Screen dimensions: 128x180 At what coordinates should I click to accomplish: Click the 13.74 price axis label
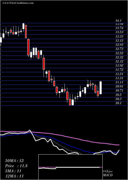click(x=119, y=28)
